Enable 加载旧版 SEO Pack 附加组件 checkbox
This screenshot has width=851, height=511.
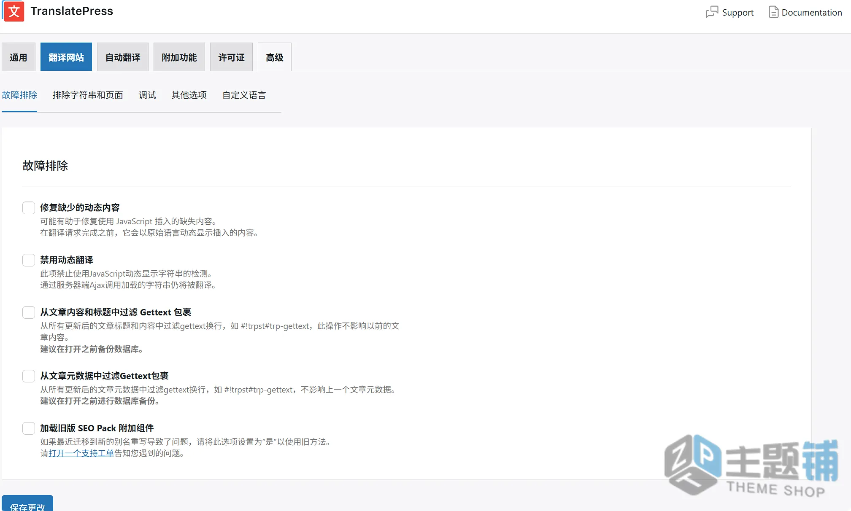click(29, 428)
